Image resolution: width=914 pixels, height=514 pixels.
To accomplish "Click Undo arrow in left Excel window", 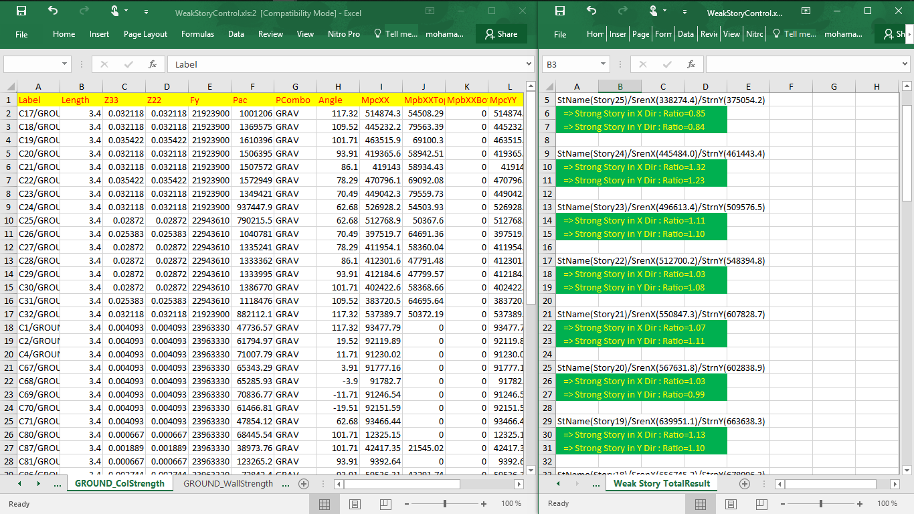I will click(53, 11).
